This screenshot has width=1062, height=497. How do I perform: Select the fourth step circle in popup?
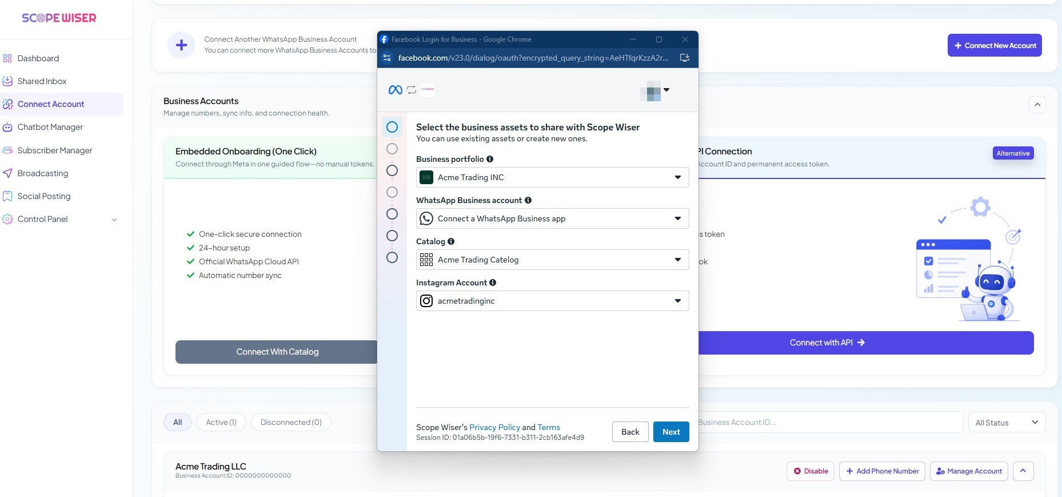(x=392, y=192)
